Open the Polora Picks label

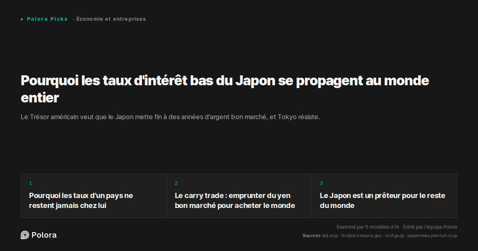pyautogui.click(x=47, y=19)
